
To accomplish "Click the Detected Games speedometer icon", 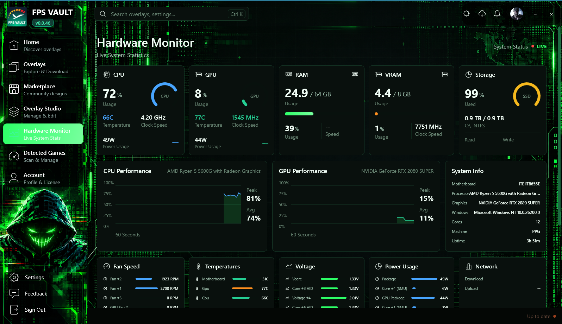I will click(14, 156).
